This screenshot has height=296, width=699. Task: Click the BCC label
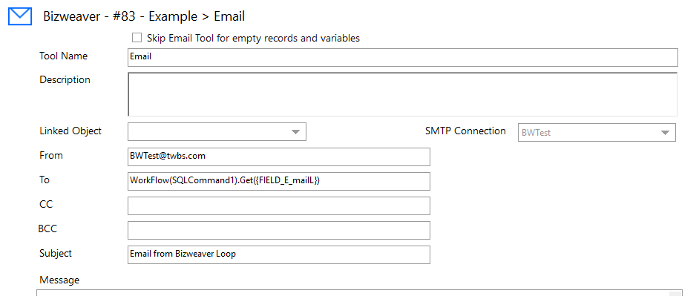point(47,229)
